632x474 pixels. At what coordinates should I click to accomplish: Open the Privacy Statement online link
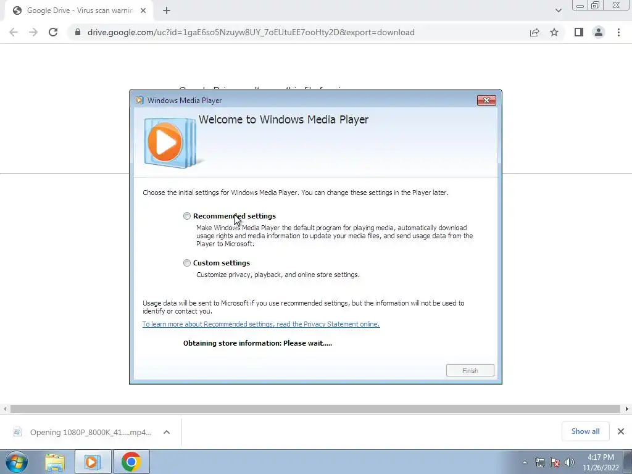point(261,324)
